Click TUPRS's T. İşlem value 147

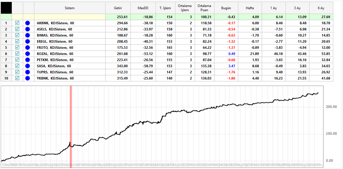(169, 72)
